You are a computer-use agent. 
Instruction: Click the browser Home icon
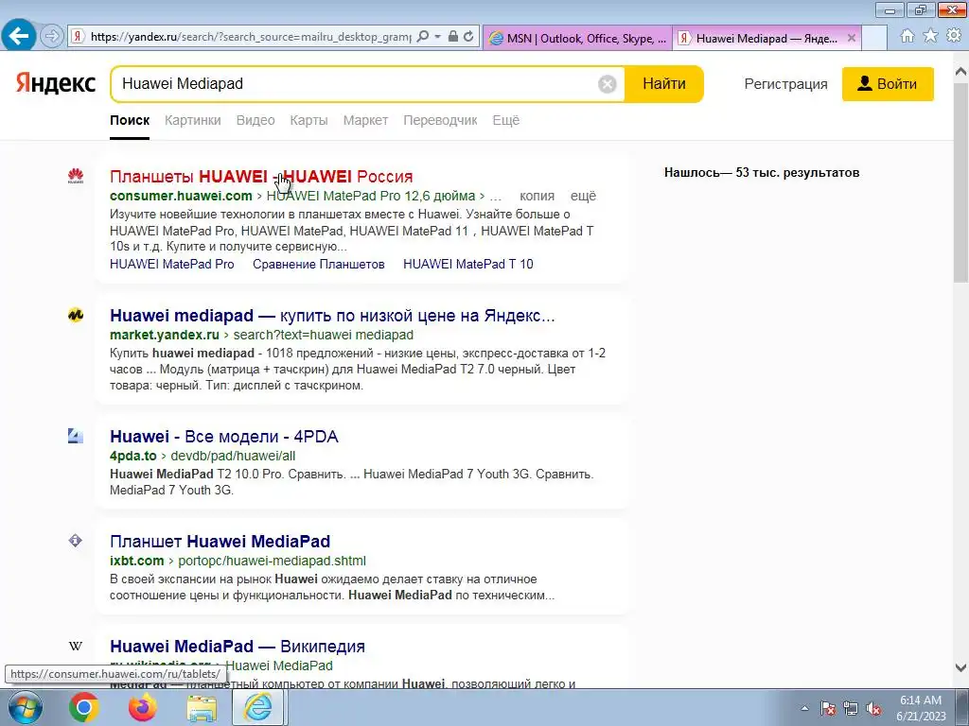coord(907,36)
